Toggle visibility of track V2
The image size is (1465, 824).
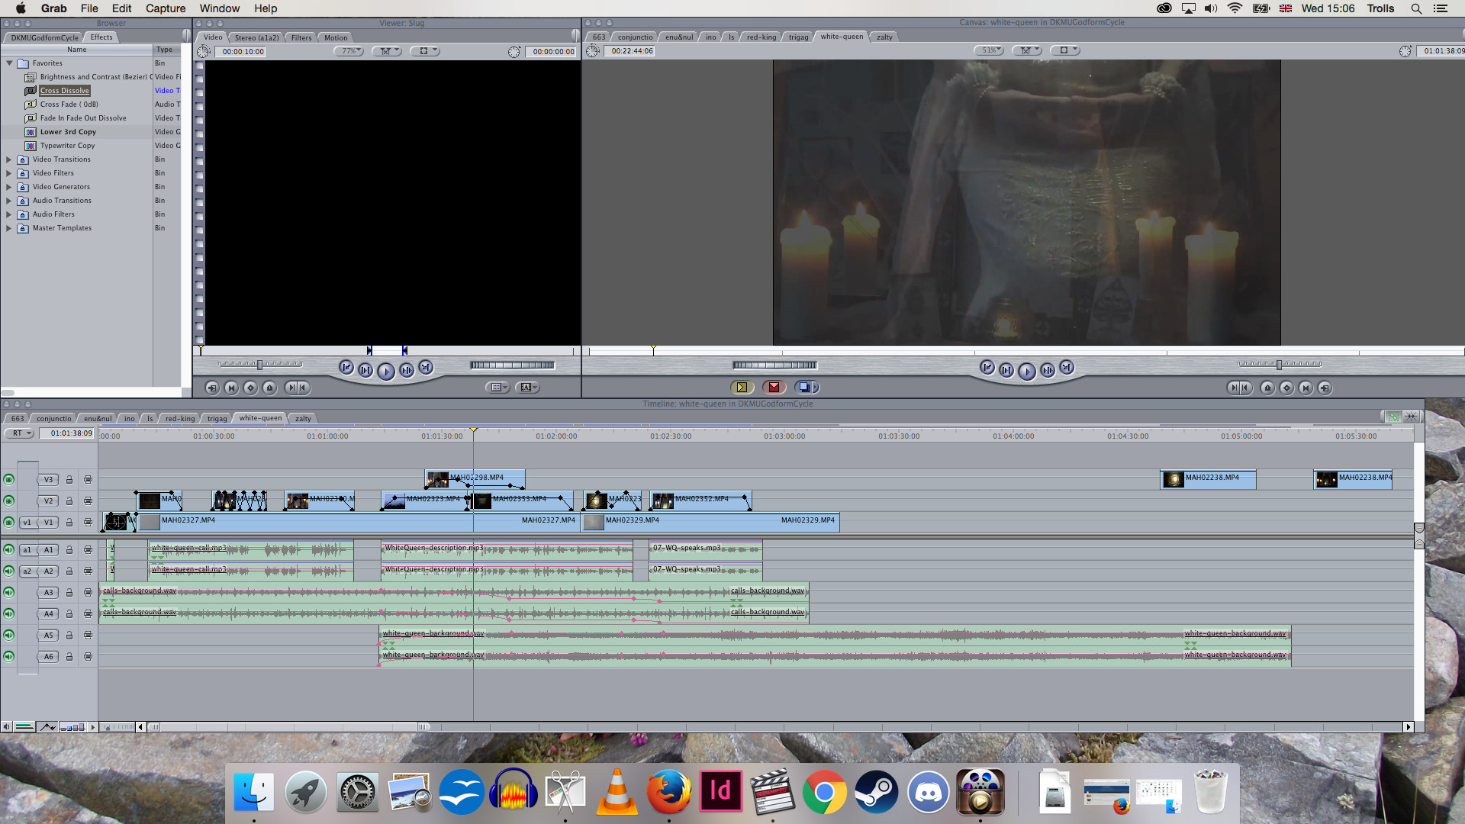tap(8, 501)
